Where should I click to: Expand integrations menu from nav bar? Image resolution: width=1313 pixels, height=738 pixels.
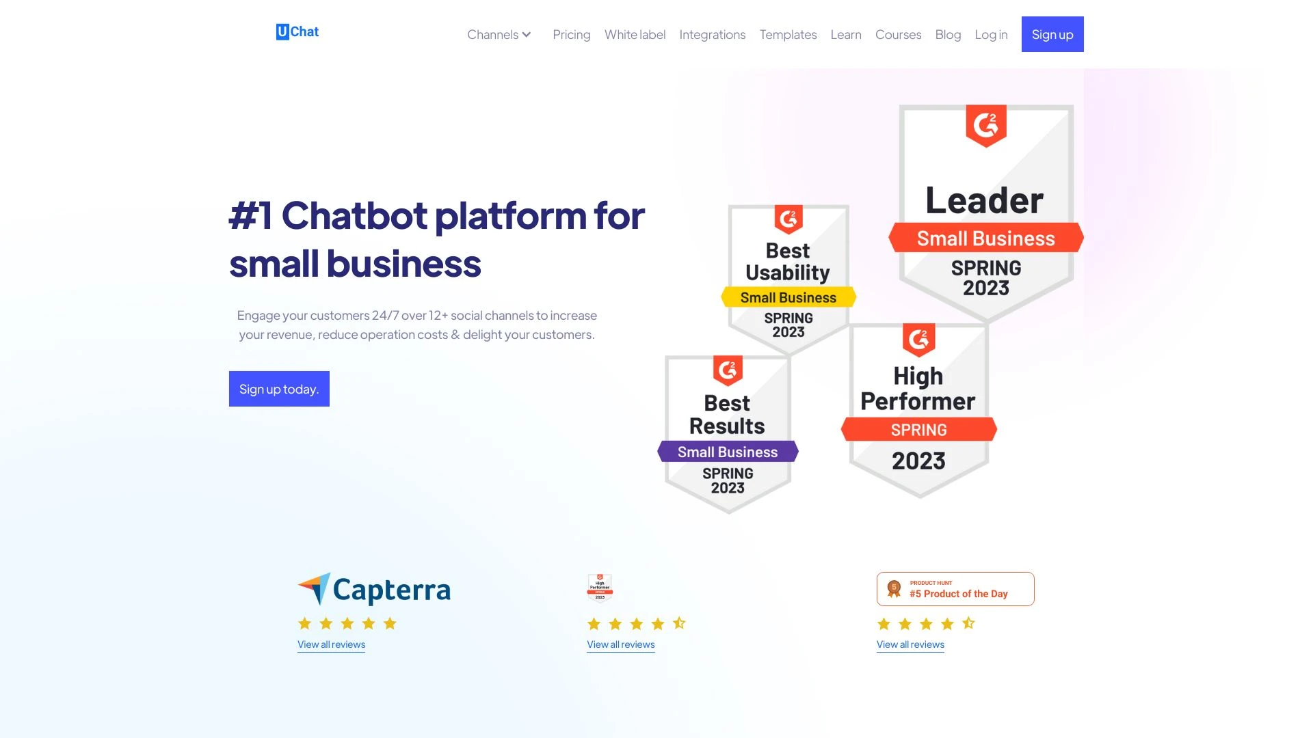[x=713, y=33]
